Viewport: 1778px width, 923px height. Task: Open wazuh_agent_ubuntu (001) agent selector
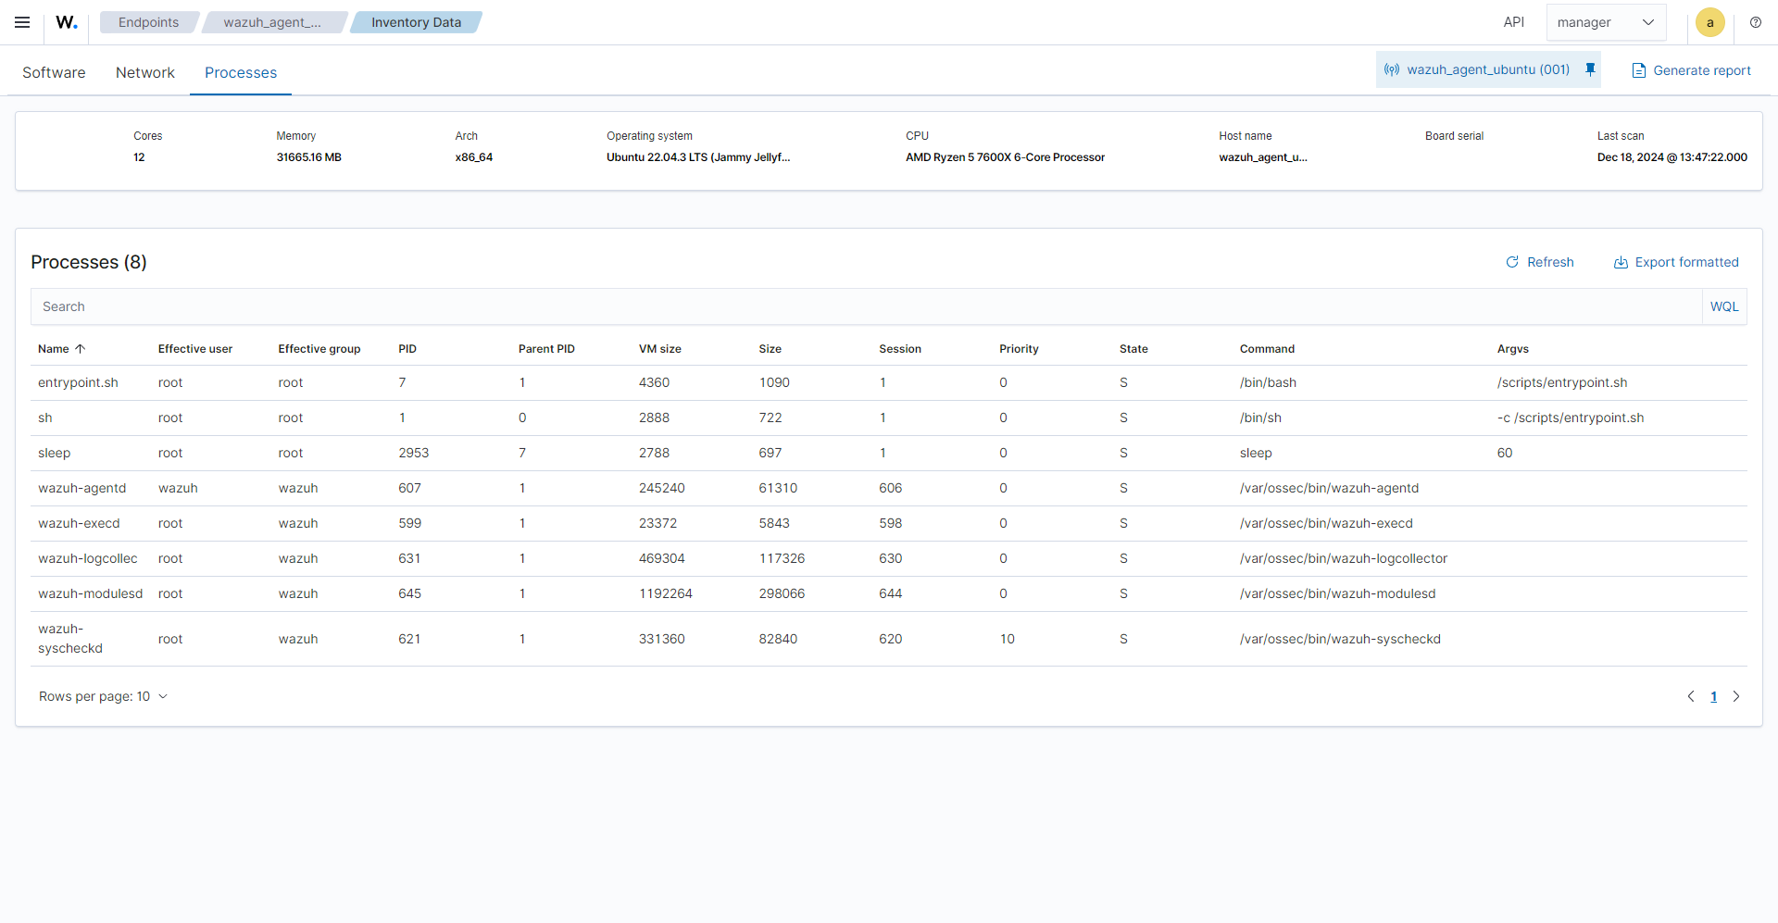pos(1488,69)
